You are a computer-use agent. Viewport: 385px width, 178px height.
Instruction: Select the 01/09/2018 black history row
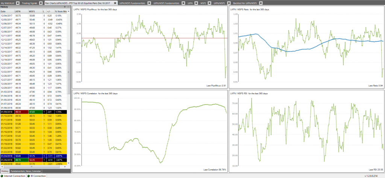click(x=34, y=112)
